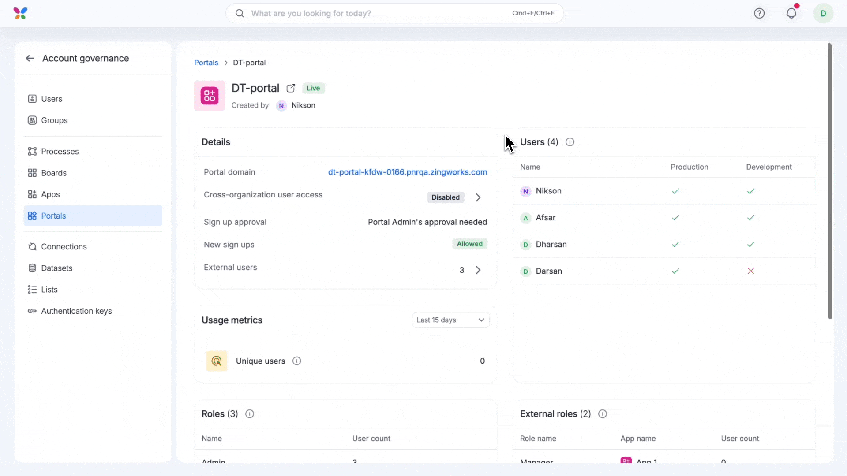This screenshot has width=847, height=476.
Task: Expand the External users chevron
Action: click(x=478, y=270)
